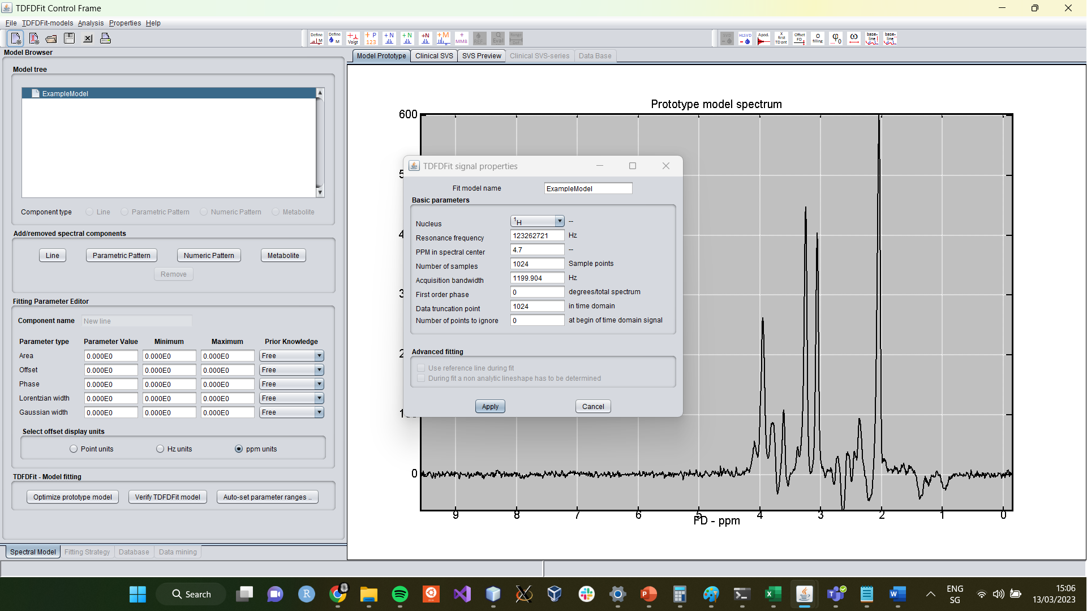Tick non analytic lineshape checkbox
This screenshot has width=1087, height=611.
[421, 378]
